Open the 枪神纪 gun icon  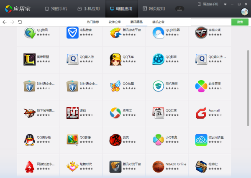coord(201,167)
